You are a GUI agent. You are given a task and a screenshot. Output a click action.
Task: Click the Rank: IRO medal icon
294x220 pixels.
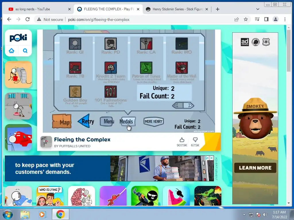click(181, 44)
